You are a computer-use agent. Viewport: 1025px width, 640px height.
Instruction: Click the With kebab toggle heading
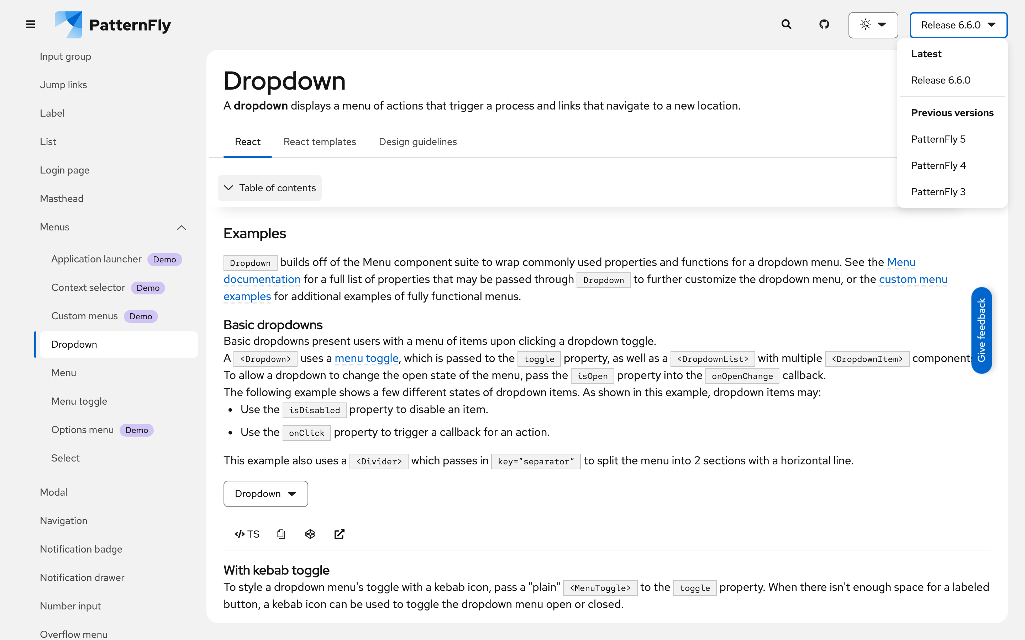point(276,570)
